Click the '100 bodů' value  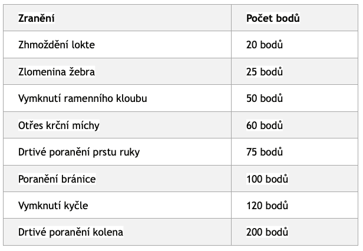point(267,179)
